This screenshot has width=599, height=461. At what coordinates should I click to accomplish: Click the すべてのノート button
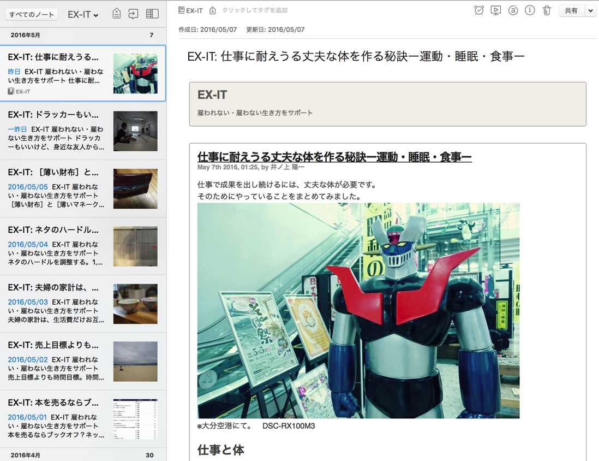point(32,15)
